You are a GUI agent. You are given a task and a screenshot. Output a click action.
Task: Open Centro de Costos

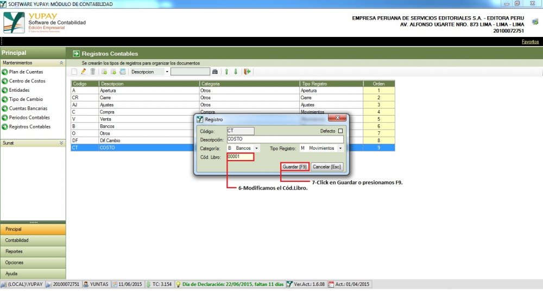(x=27, y=81)
